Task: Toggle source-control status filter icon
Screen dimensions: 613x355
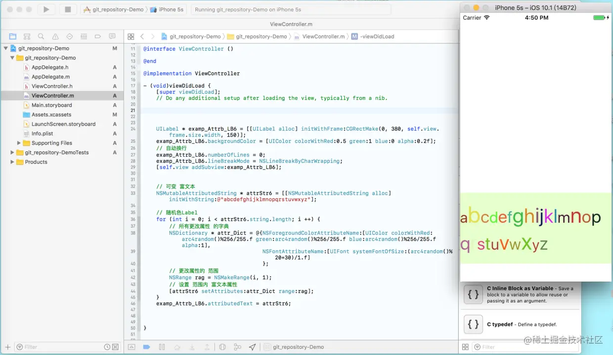Action: (x=115, y=347)
